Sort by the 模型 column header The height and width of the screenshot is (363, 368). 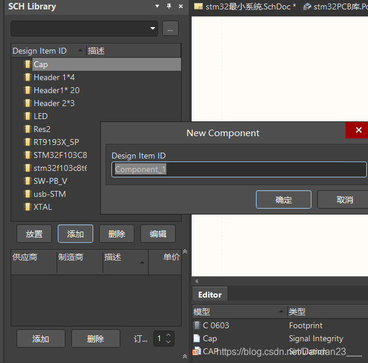click(239, 312)
